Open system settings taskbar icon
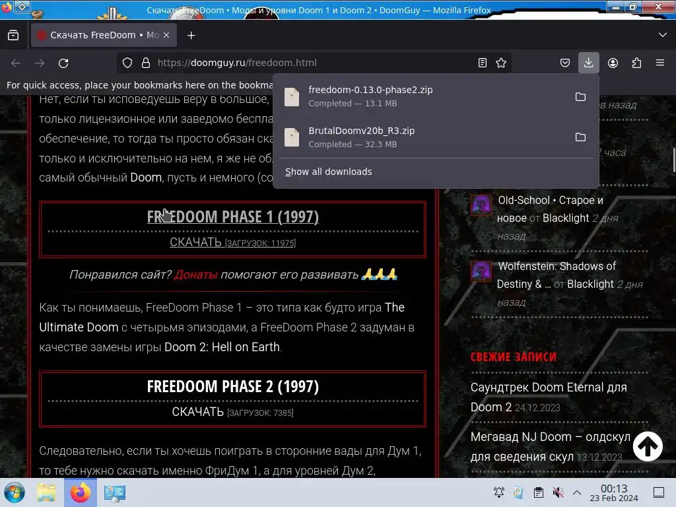The height and width of the screenshot is (507, 676). click(x=115, y=492)
